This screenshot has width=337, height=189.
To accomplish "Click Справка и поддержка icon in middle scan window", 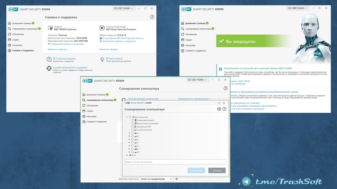I will coord(84,122).
